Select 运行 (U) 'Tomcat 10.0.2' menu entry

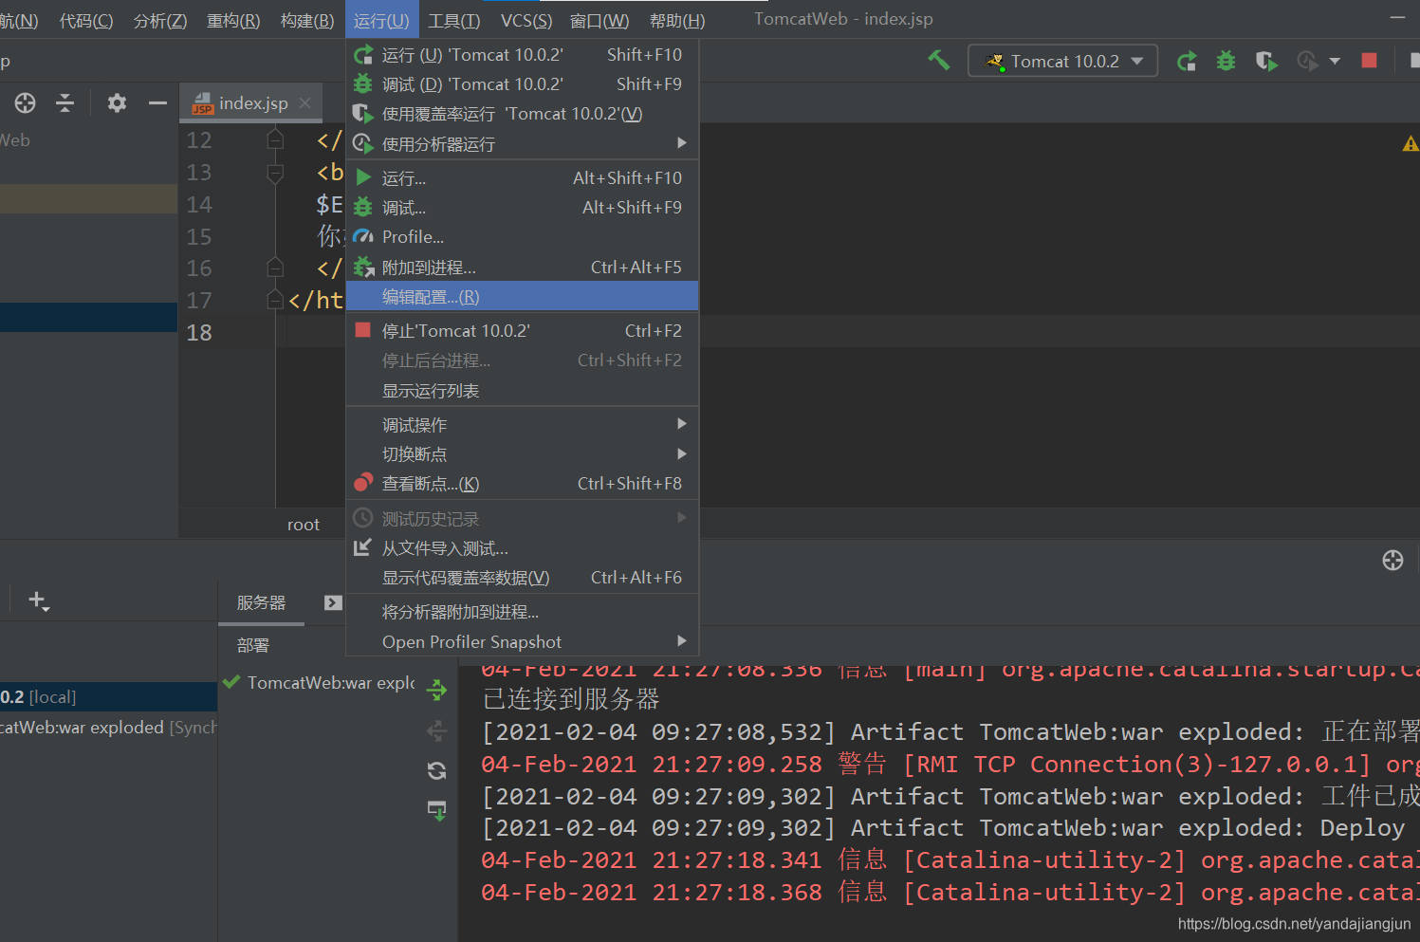tap(522, 55)
